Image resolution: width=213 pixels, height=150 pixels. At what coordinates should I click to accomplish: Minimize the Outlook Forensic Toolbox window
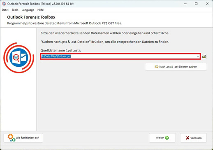(x=185, y=4)
